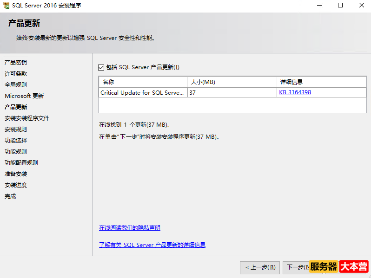Select 安装进度 step in sidebar
The width and height of the screenshot is (371, 278).
(16, 185)
